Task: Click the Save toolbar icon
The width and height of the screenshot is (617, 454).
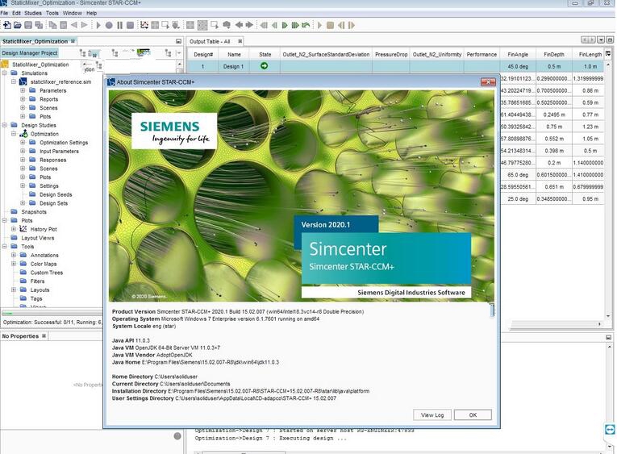Action: point(28,25)
